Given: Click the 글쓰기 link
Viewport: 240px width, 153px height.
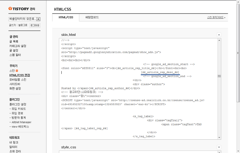Looking at the screenshot, I should coord(12,25).
